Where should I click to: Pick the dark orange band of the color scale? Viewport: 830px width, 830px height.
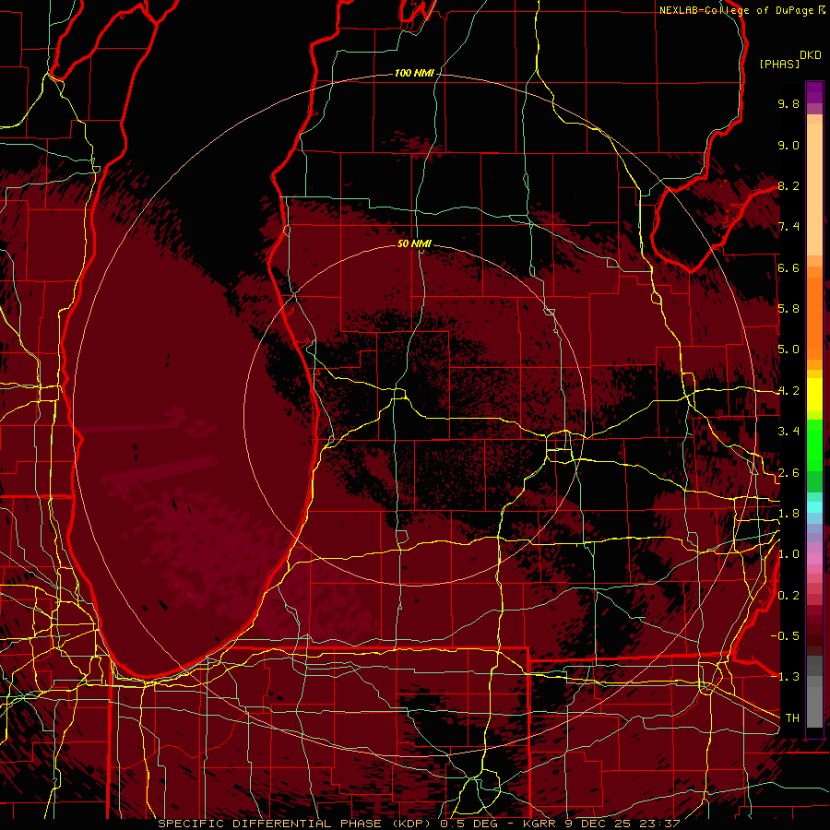tap(814, 317)
